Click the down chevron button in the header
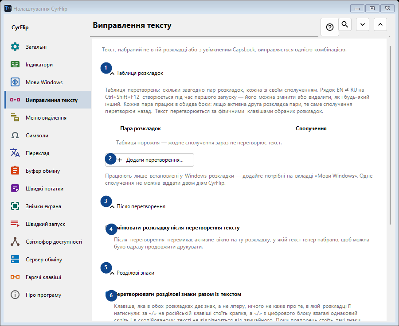399x326 pixels. tap(363, 24)
